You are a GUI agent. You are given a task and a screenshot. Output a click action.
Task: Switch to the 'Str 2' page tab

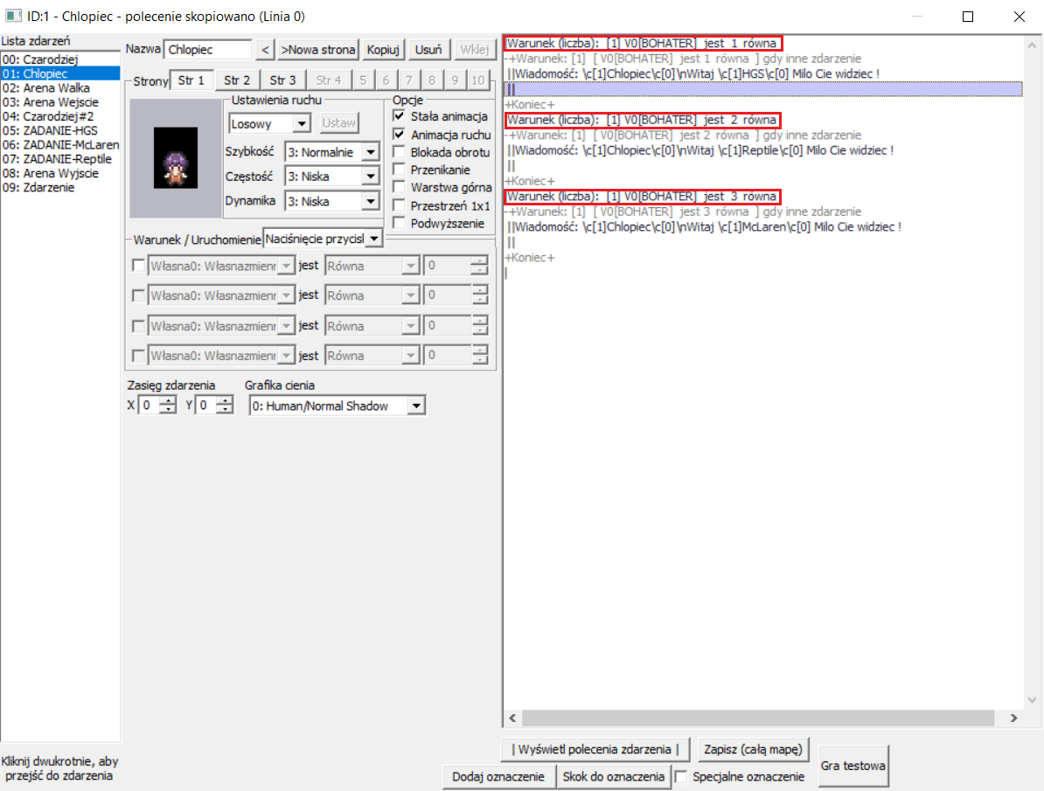[237, 80]
